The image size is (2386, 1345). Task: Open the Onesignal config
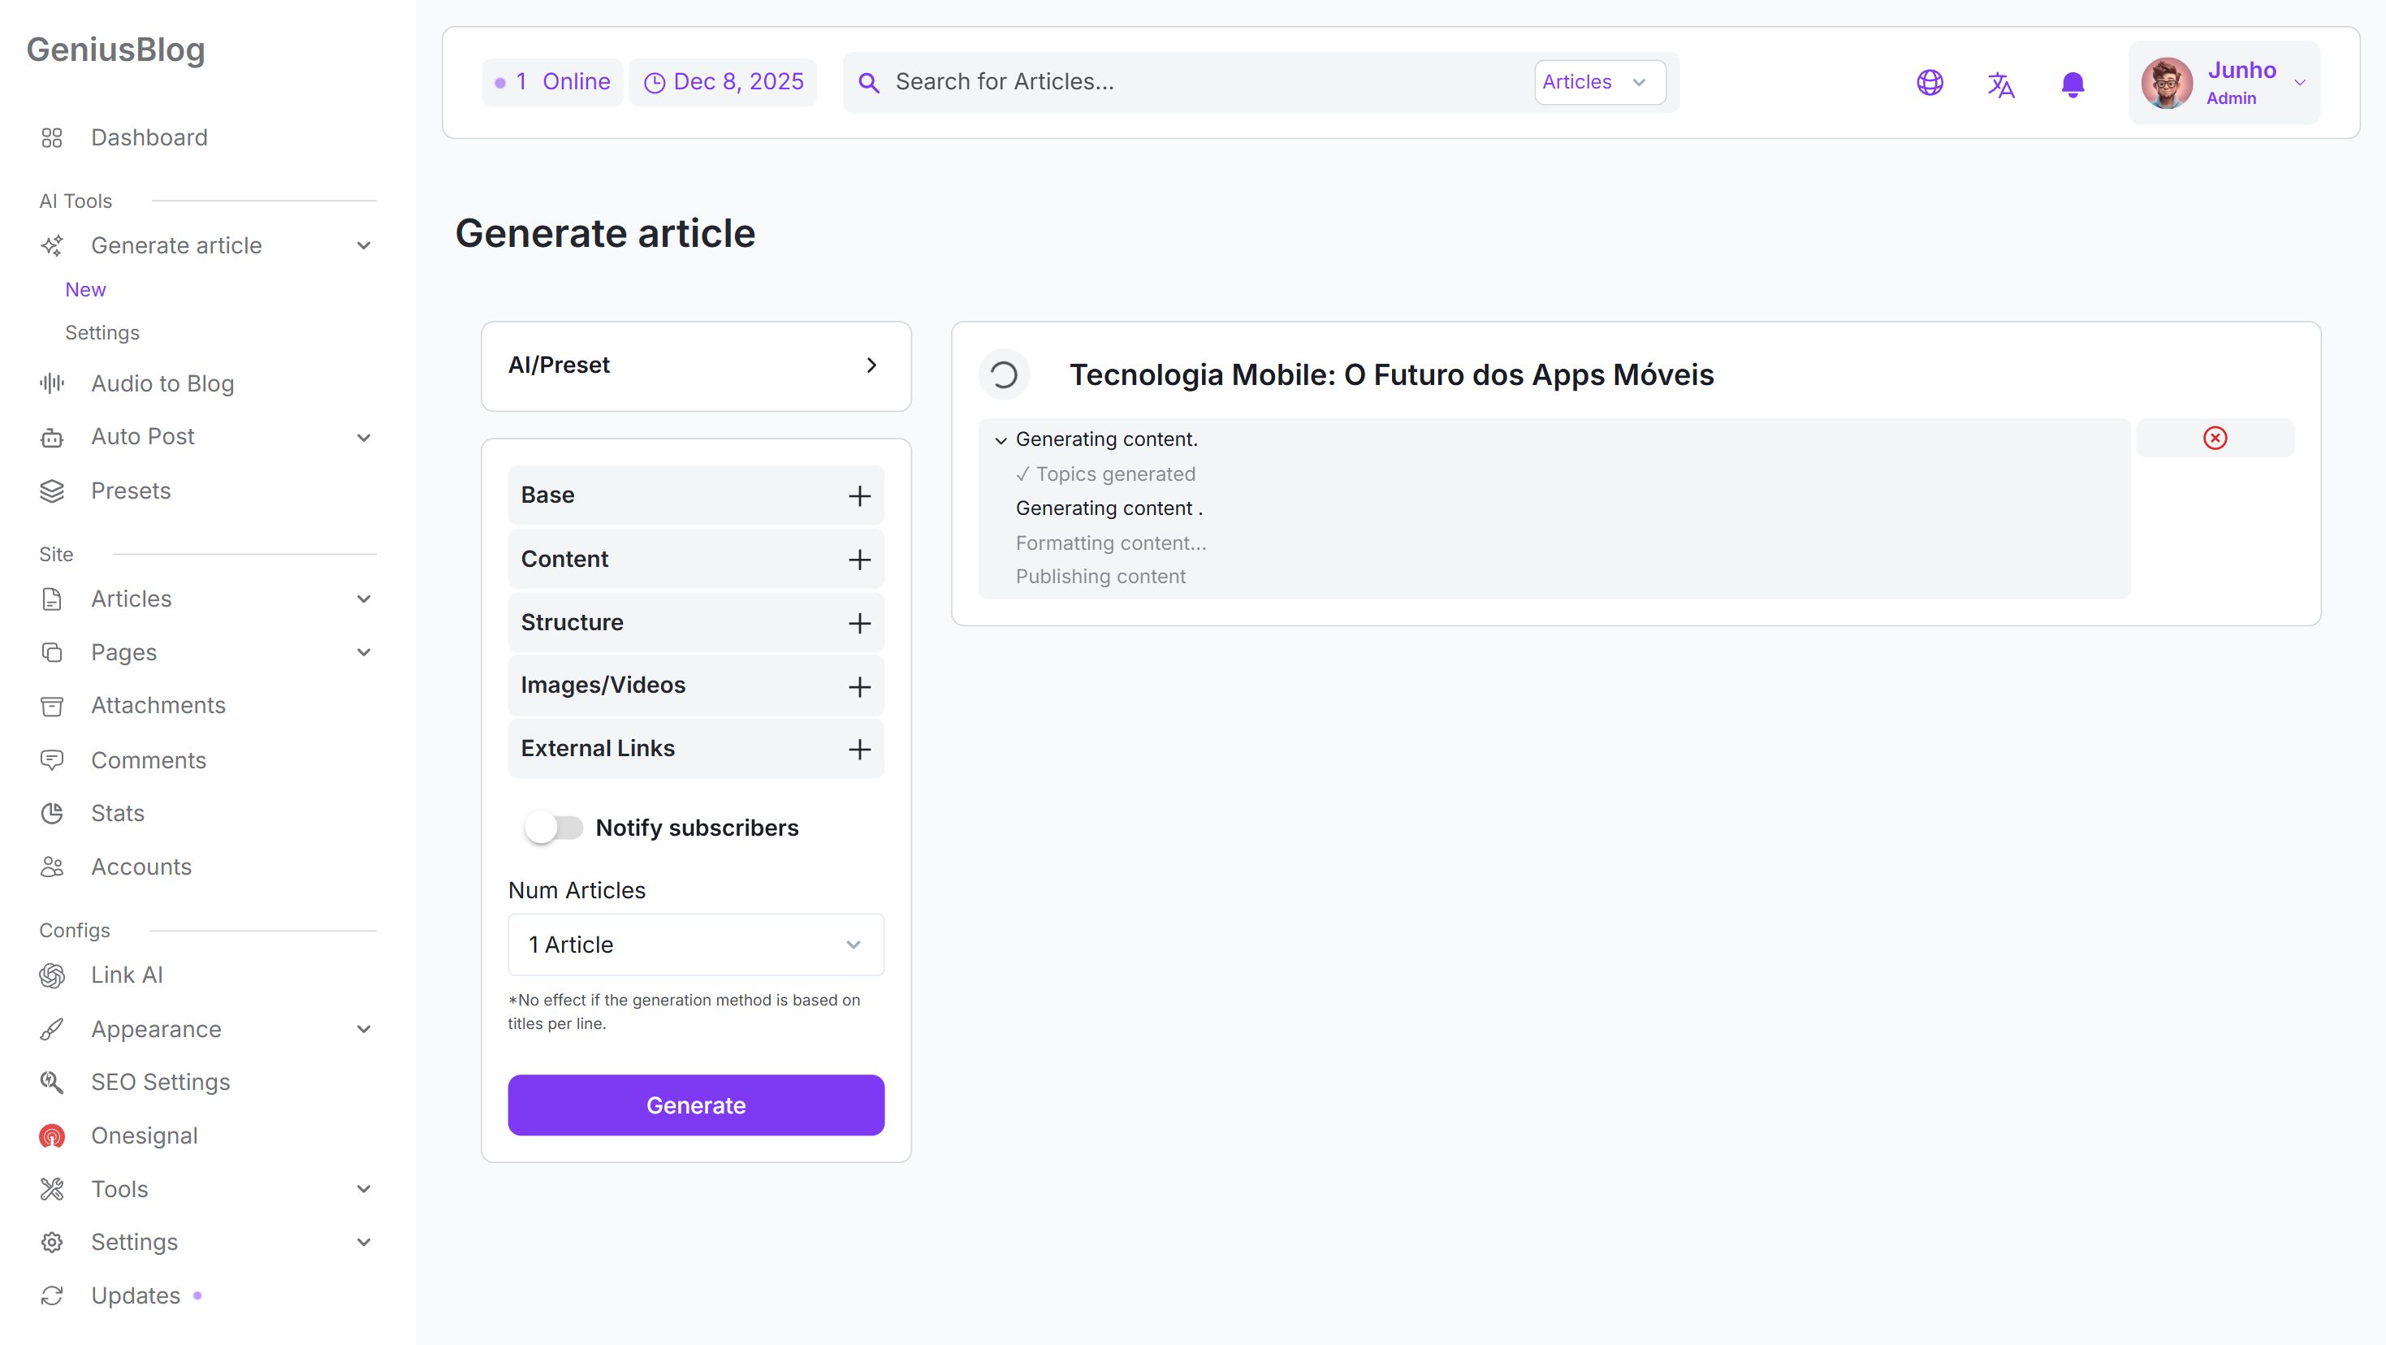pos(144,1135)
